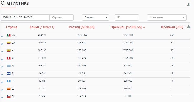This screenshot has height=102, width=194.
Task: Click the Argentina flag icon
Action: point(8,66)
